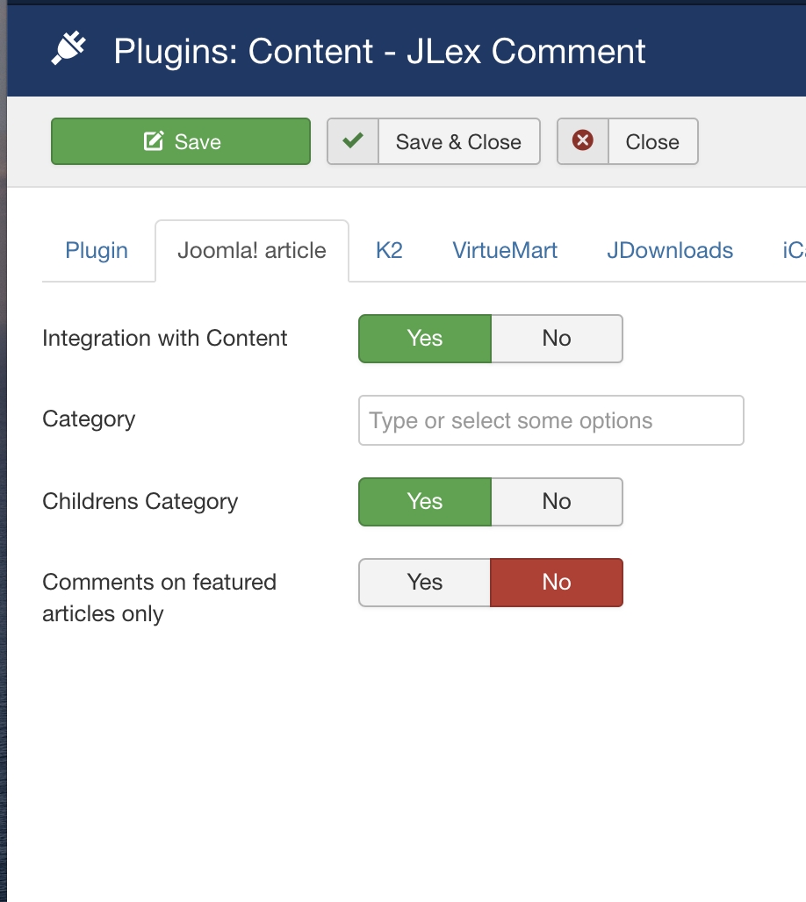Choose No for featured articles only
The image size is (806, 902).
click(x=557, y=583)
